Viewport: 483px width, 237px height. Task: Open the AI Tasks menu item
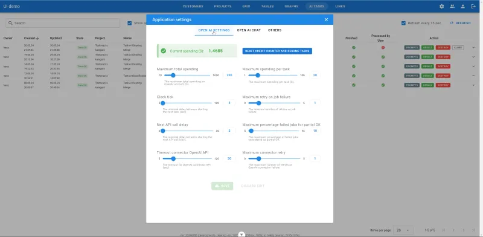[x=316, y=6]
